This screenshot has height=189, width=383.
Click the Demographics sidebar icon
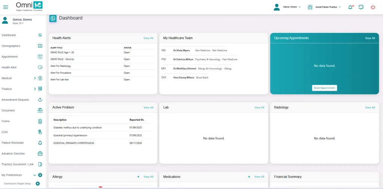click(40, 46)
